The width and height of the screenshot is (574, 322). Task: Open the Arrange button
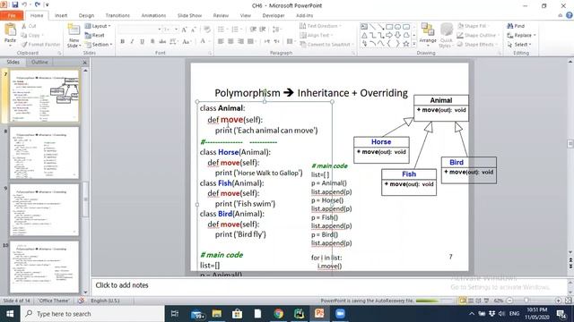427,35
